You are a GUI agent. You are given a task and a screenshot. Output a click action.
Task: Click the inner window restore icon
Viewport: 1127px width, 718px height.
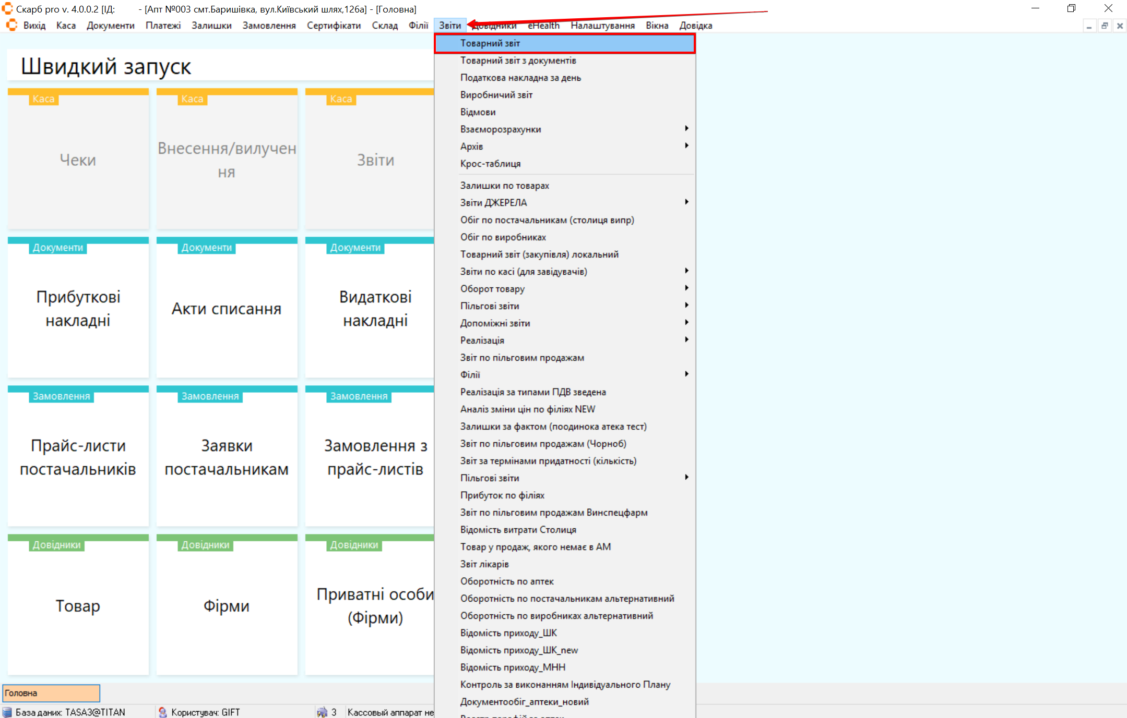1105,26
